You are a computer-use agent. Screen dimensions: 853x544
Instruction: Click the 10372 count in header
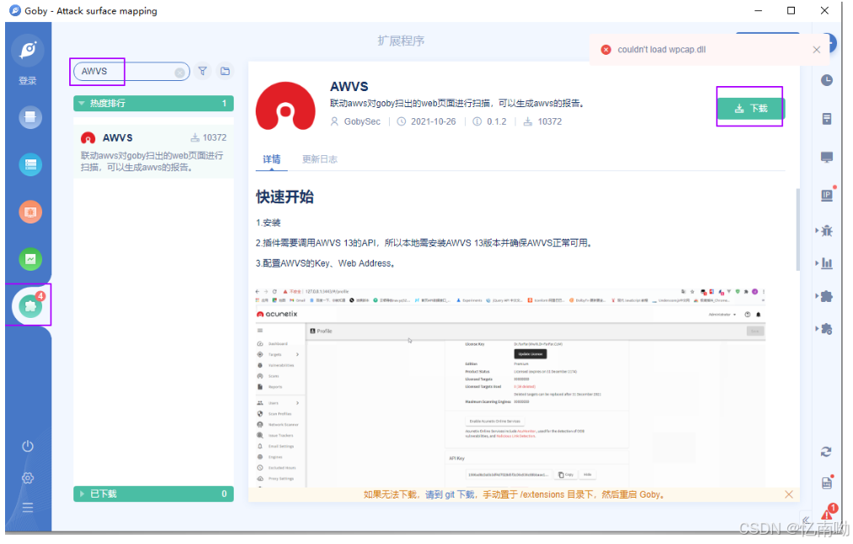(549, 121)
